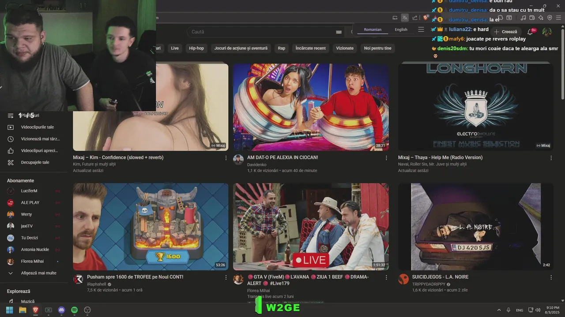This screenshot has height=317, width=565.
Task: Click the Windows Start button
Action: click(9, 310)
